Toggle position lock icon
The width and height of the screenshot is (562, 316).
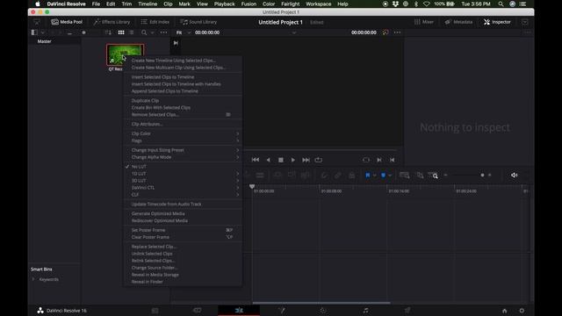click(x=352, y=176)
